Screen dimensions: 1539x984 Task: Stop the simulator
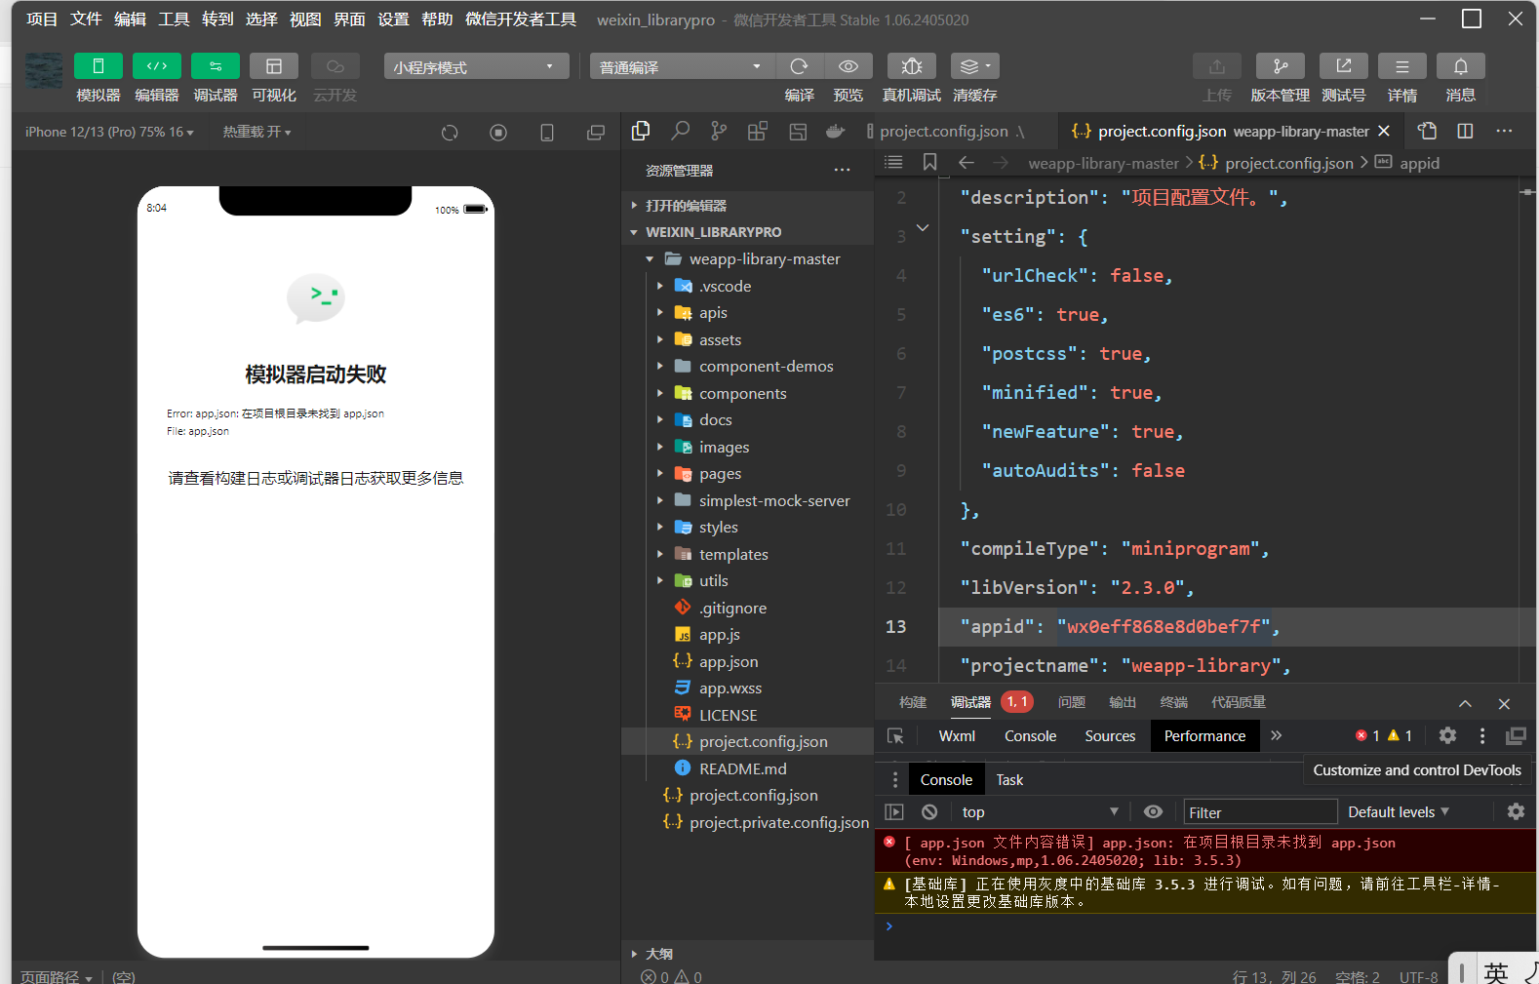[x=498, y=133]
